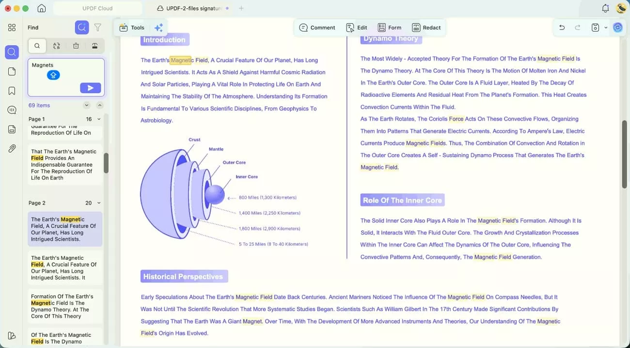Save the document using the save icon
The height and width of the screenshot is (348, 630).
[595, 28]
